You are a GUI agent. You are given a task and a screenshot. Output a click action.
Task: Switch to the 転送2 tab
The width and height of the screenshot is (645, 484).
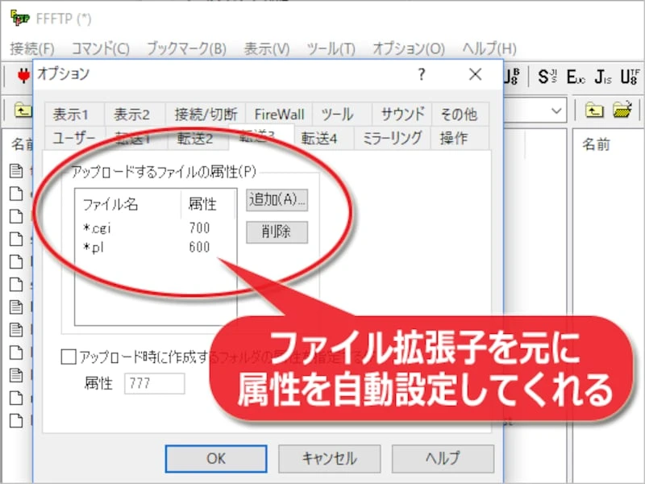198,138
